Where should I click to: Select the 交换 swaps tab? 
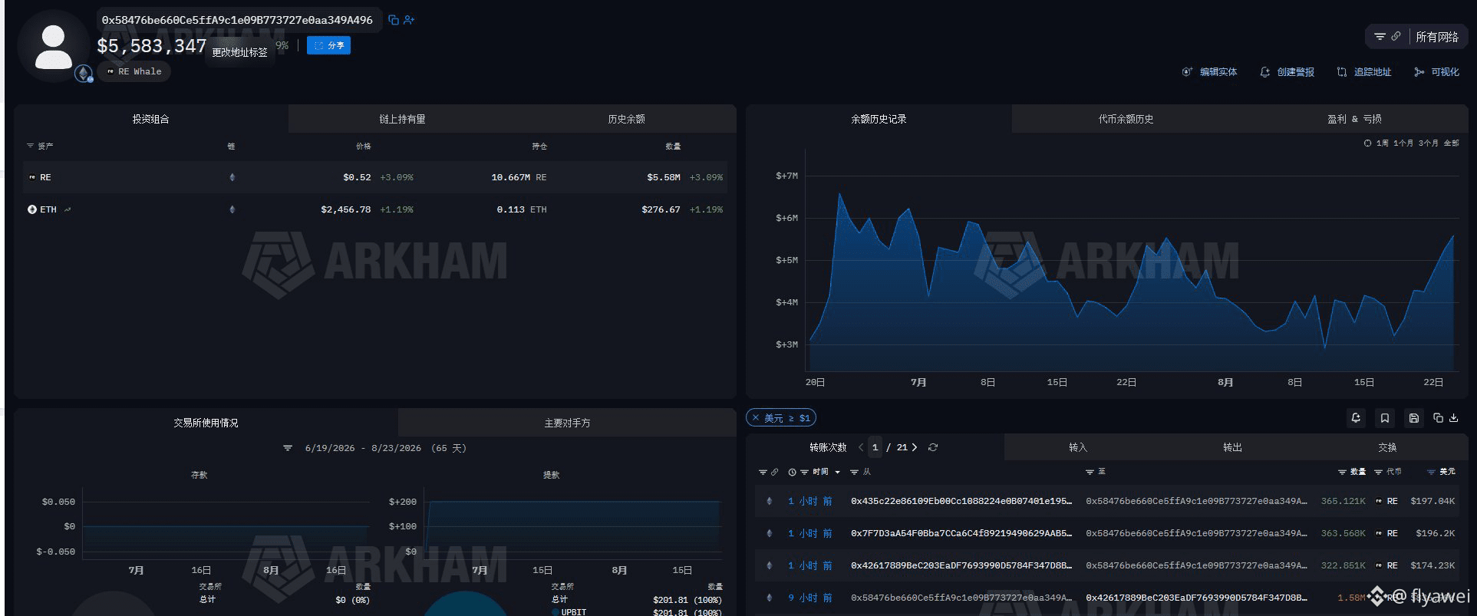click(1387, 447)
